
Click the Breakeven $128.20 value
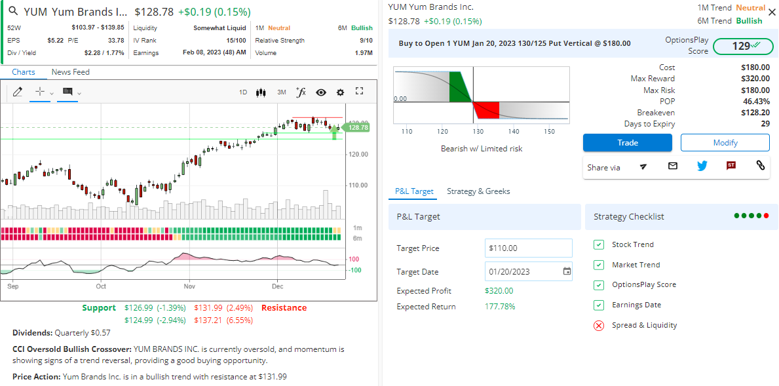coord(755,113)
